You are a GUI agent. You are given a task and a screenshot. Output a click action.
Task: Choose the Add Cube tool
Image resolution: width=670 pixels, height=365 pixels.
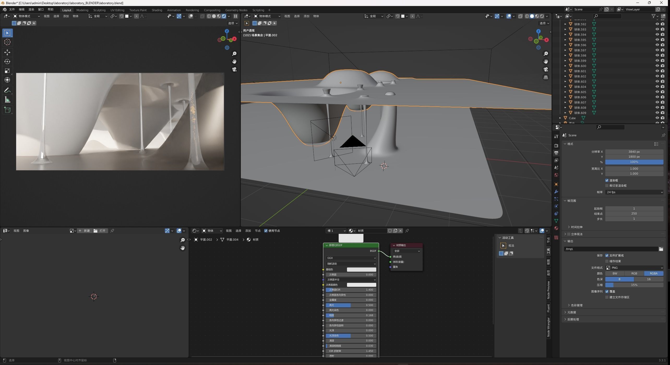pyautogui.click(x=7, y=110)
